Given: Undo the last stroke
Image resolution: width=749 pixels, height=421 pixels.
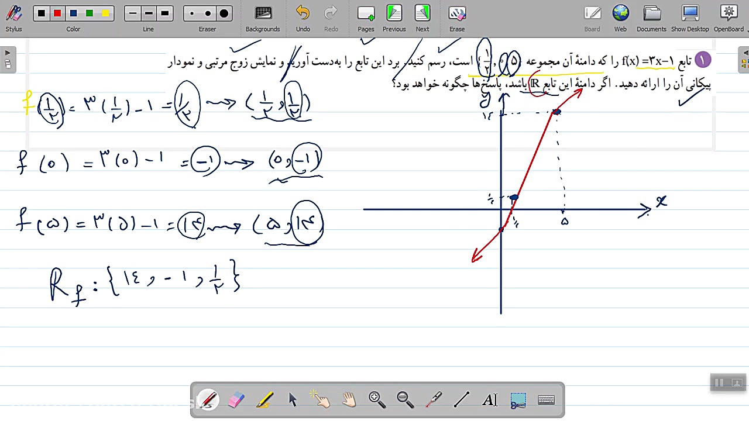Looking at the screenshot, I should pyautogui.click(x=303, y=18).
